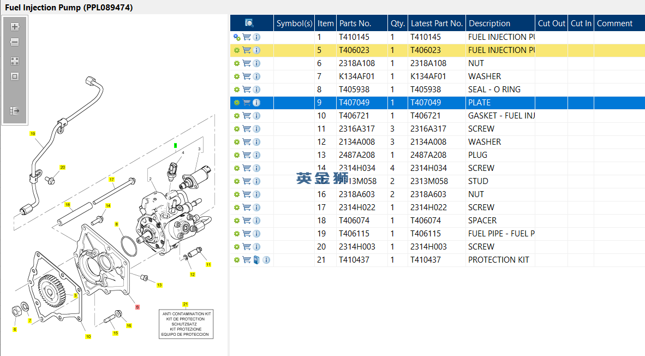The height and width of the screenshot is (356, 645).
Task: Select callout 20 in the diagram
Action: pyautogui.click(x=63, y=167)
